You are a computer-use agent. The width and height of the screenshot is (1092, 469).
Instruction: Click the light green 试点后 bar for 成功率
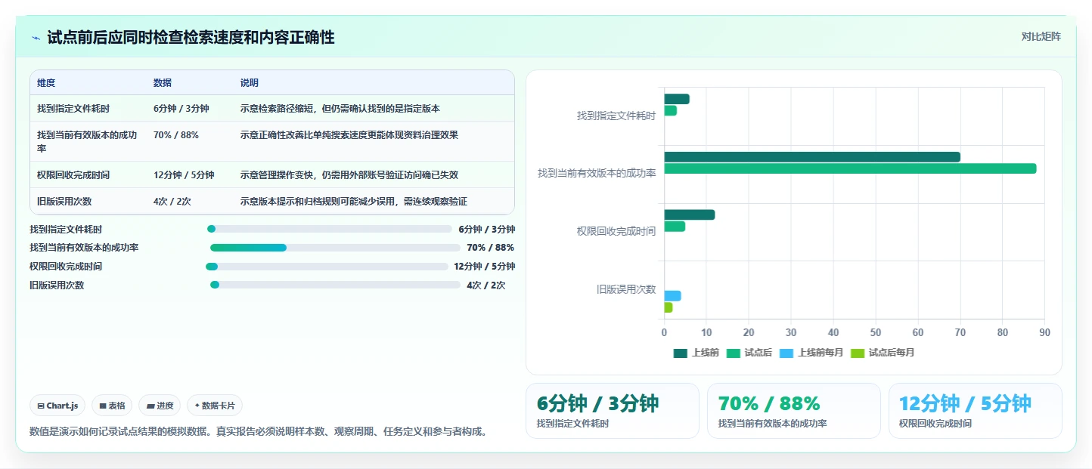tap(850, 168)
